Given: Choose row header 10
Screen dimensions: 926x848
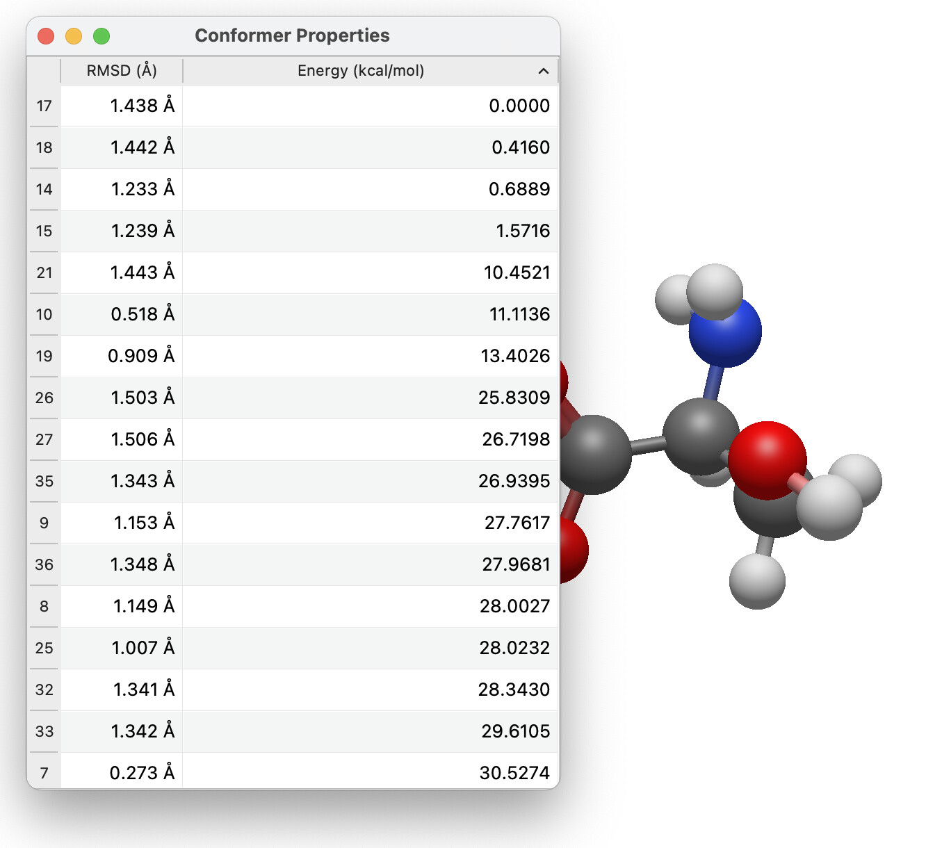Looking at the screenshot, I should [x=44, y=314].
